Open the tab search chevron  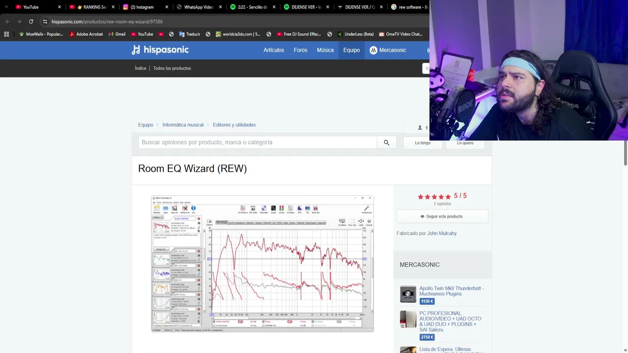point(6,7)
